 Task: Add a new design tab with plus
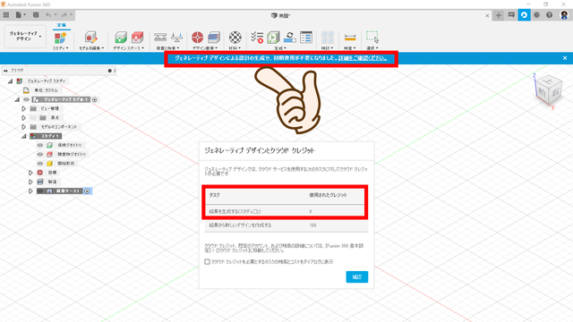click(x=498, y=15)
